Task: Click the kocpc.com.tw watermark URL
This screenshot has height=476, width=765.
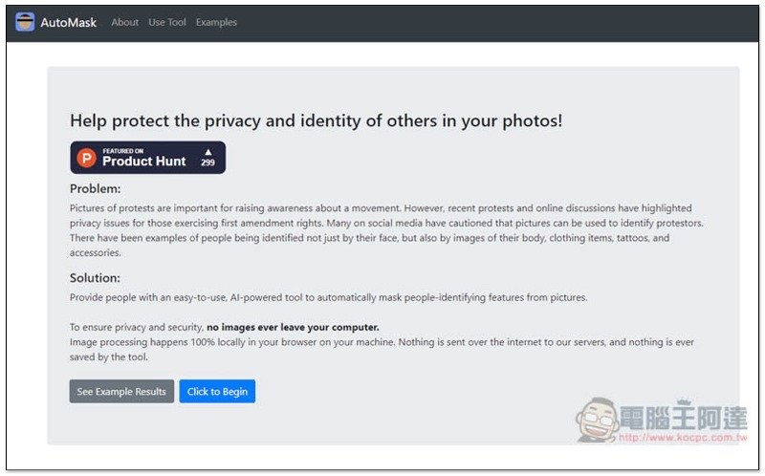Action: 683,438
